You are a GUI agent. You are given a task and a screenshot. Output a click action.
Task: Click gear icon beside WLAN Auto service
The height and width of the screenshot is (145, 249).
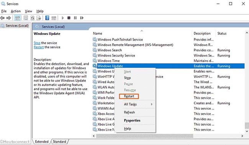click(x=95, y=87)
